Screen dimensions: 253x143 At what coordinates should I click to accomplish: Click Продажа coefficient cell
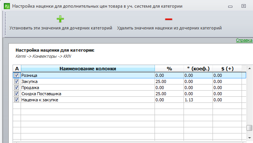pyautogui.click(x=198, y=88)
